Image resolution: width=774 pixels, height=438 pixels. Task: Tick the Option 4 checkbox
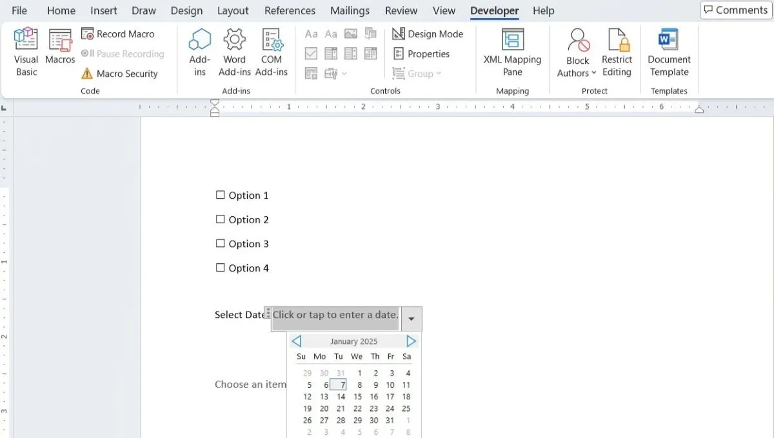pyautogui.click(x=220, y=267)
